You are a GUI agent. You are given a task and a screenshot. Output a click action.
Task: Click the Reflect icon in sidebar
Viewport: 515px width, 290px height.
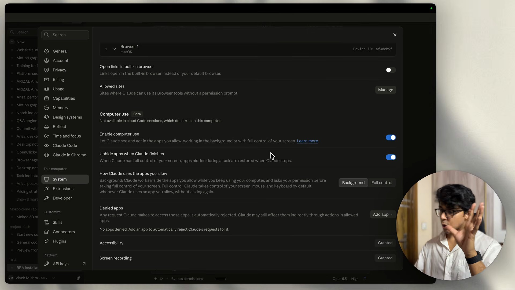tap(46, 126)
